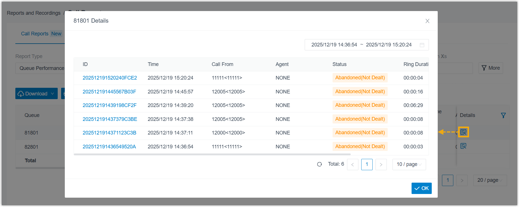Click the More filter button
Screen dimensions: 519x207
(x=491, y=68)
